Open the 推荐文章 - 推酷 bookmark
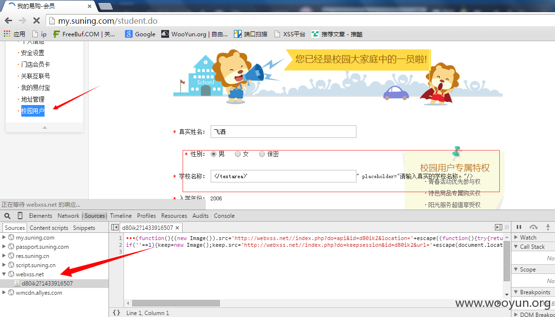The width and height of the screenshot is (555, 317). point(337,34)
